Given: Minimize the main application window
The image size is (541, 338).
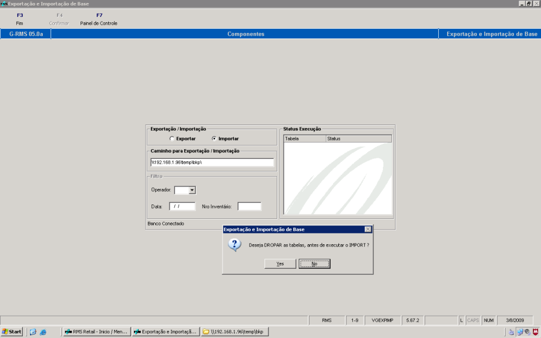Looking at the screenshot, I should coord(522,4).
